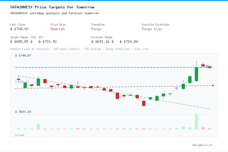Select the latest small red candle at far right

click(x=210, y=67)
